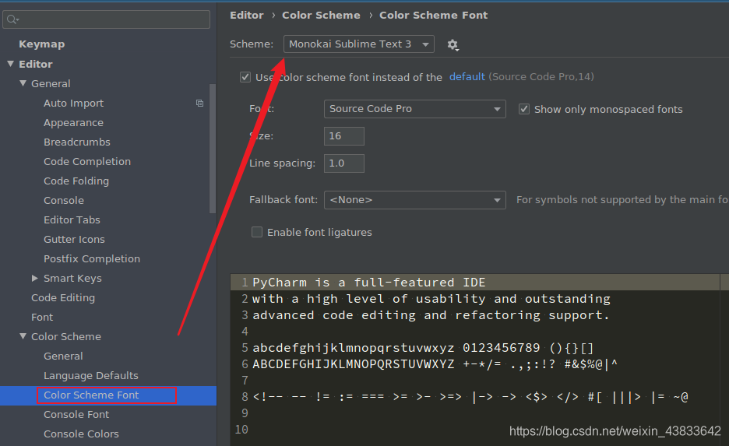Collapse the Color Scheme tree node
Screen dimensions: 729x446
[23, 336]
